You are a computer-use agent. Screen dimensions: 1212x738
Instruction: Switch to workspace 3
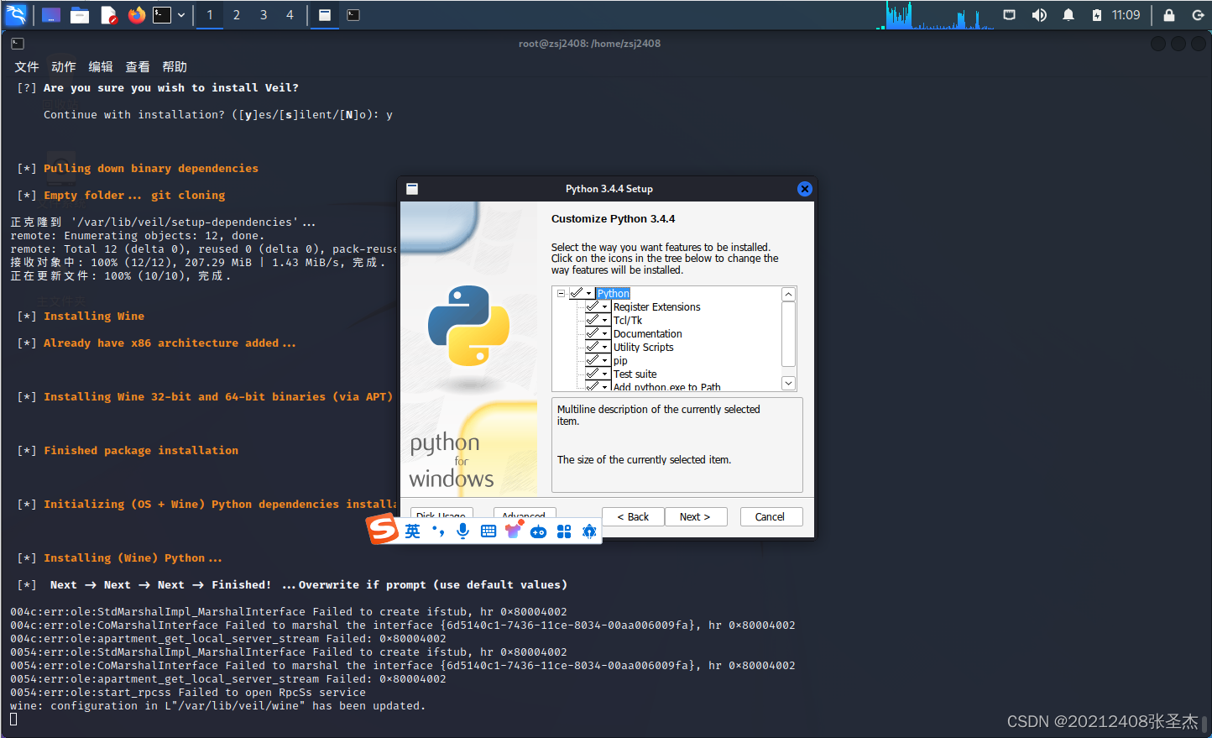coord(264,15)
